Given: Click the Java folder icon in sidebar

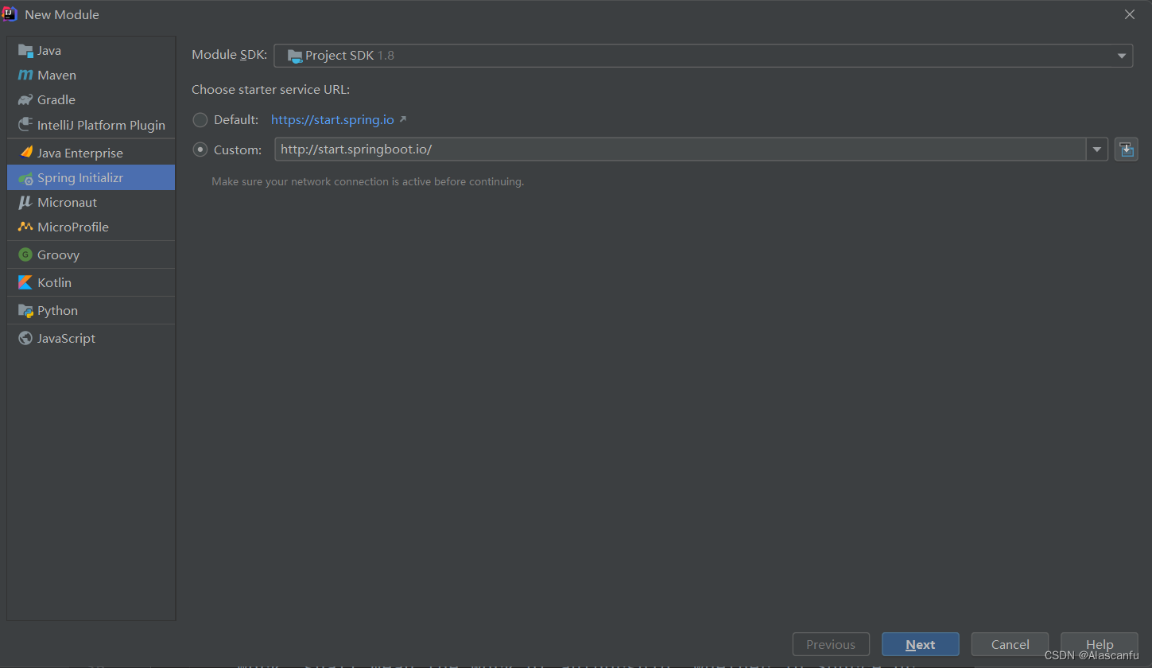Looking at the screenshot, I should [25, 51].
